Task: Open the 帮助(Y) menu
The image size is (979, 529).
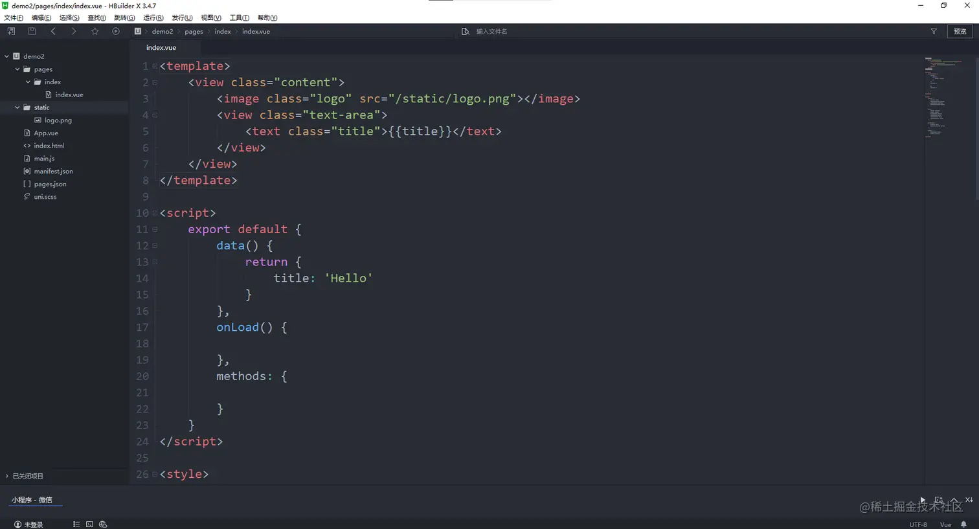Action: pos(267,17)
